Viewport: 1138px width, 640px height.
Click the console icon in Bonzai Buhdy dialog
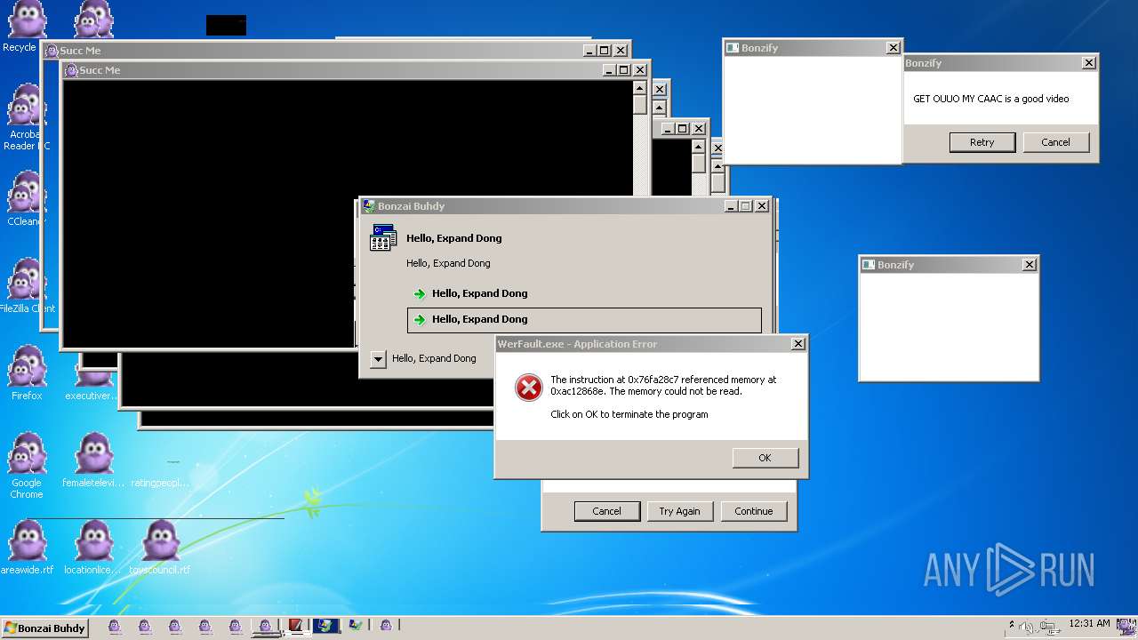point(383,238)
